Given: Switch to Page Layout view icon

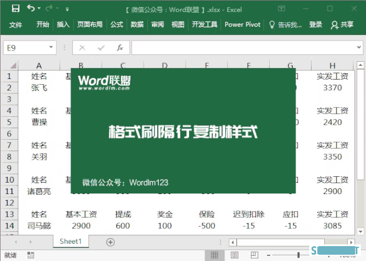Looking at the screenshot, I should (234, 255).
